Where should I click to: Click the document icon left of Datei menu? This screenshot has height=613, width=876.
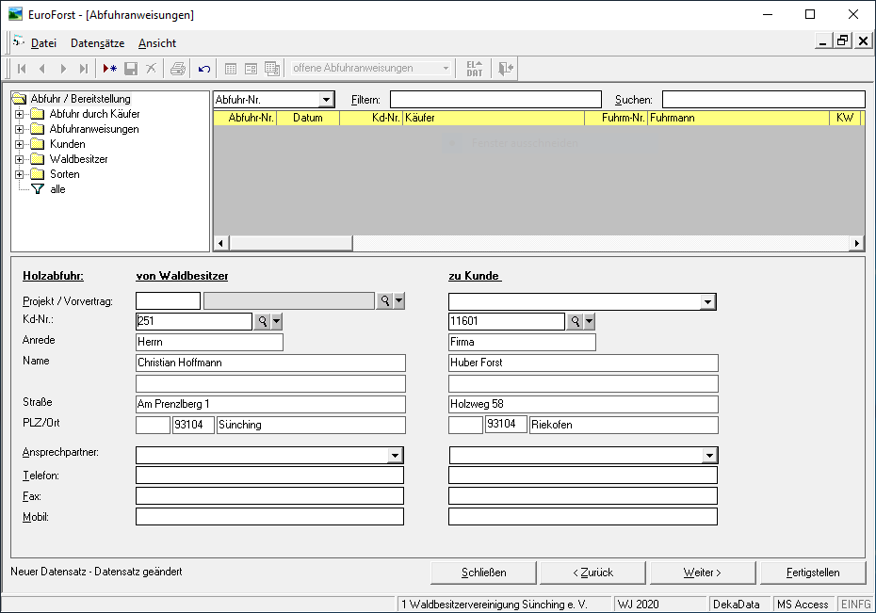pyautogui.click(x=19, y=41)
